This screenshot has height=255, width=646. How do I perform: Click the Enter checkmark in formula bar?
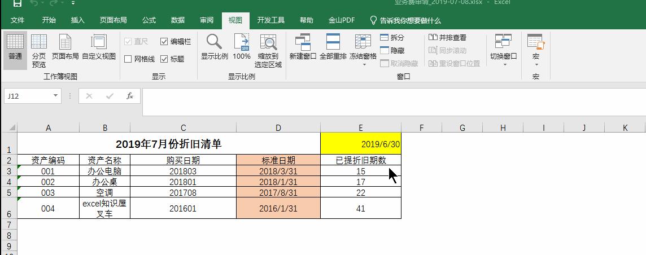pos(110,96)
